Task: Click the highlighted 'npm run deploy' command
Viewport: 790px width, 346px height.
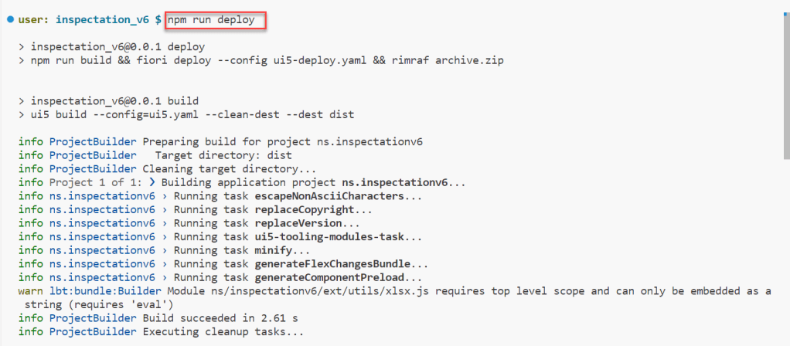Action: tap(216, 19)
